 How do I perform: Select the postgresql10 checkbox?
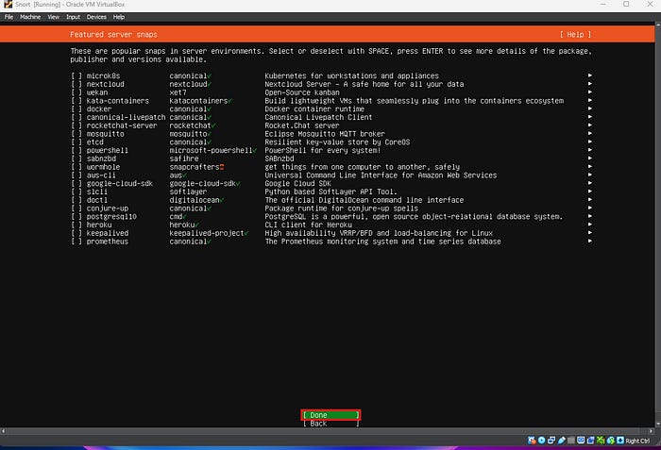(x=76, y=217)
